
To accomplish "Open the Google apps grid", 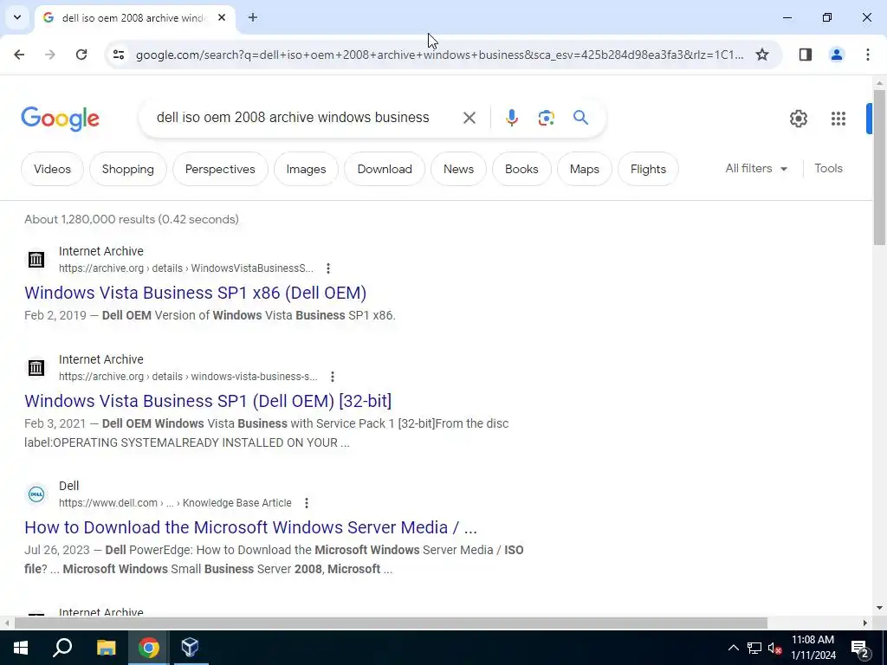I will [838, 118].
